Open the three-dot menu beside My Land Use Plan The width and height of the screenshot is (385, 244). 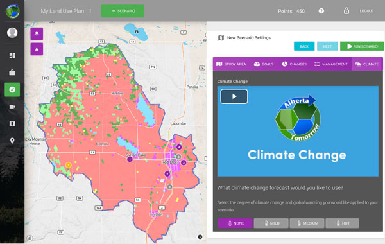point(90,11)
